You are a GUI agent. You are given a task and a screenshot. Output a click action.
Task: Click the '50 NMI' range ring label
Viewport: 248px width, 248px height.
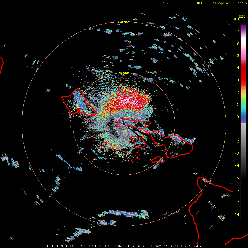click(x=124, y=73)
